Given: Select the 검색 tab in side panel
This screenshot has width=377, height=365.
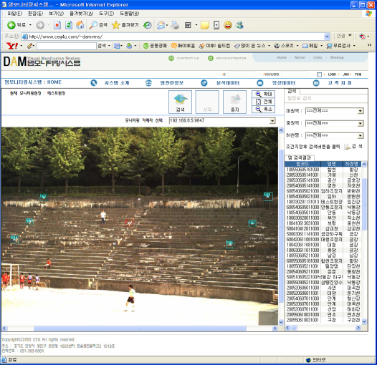Looking at the screenshot, I should pos(292,91).
